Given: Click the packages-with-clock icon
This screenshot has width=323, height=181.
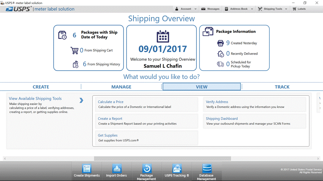Looking at the screenshot, I should click(62, 35).
